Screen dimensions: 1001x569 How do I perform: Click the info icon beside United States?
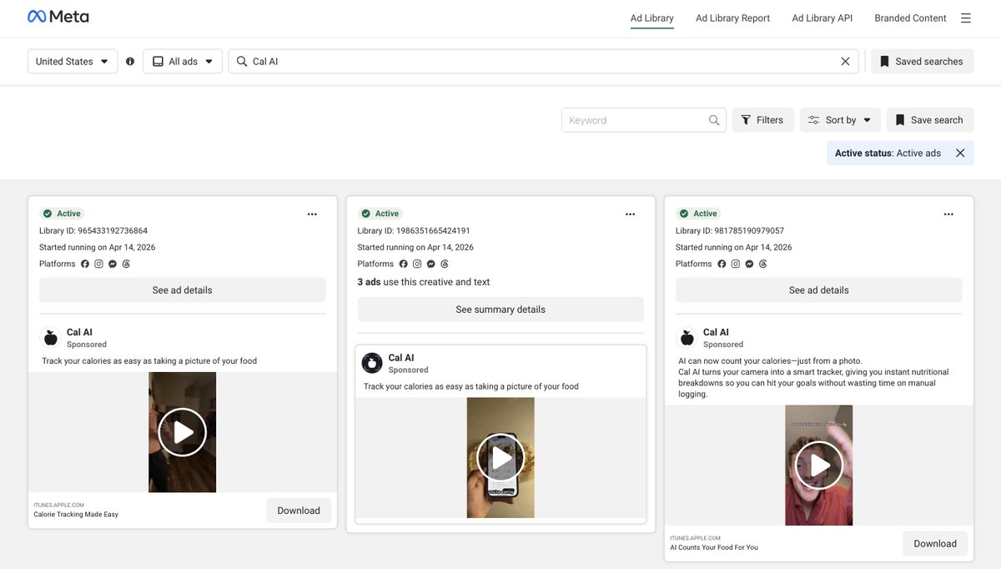click(x=130, y=61)
